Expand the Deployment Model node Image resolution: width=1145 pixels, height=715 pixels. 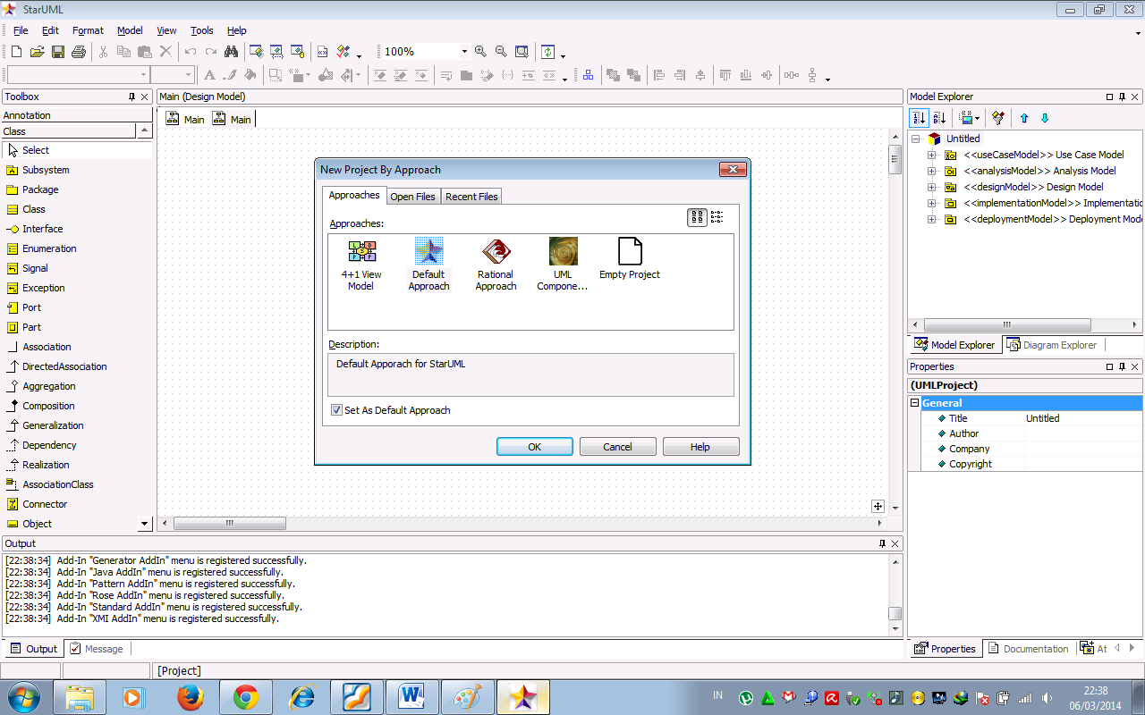point(931,219)
